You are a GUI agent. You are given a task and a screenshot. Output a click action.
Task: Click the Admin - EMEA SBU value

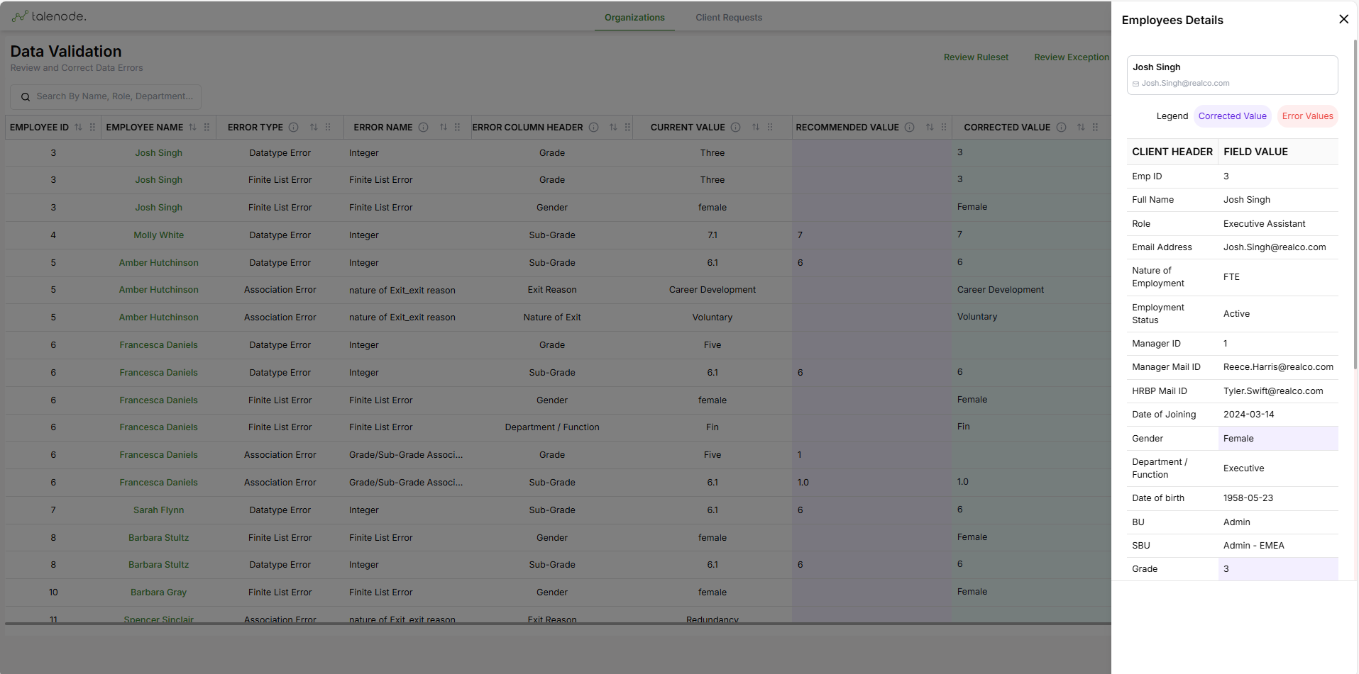click(1253, 546)
